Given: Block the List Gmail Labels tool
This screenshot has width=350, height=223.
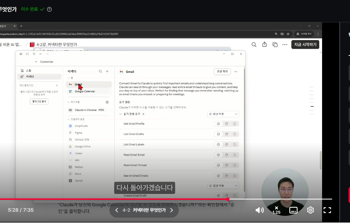Looking at the screenshot, I should click(235, 145).
